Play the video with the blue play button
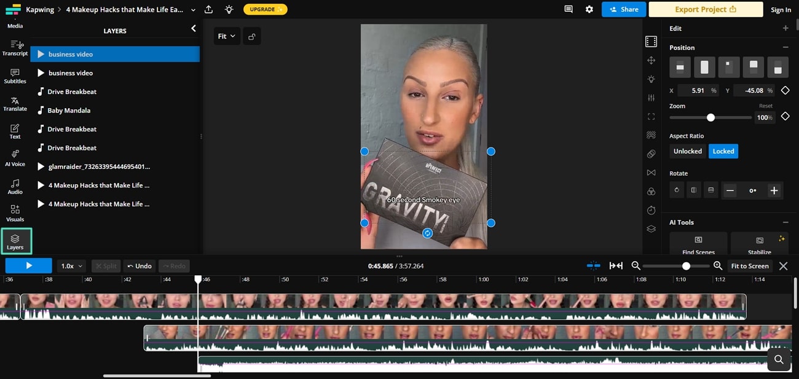This screenshot has height=379, width=799. (29, 266)
